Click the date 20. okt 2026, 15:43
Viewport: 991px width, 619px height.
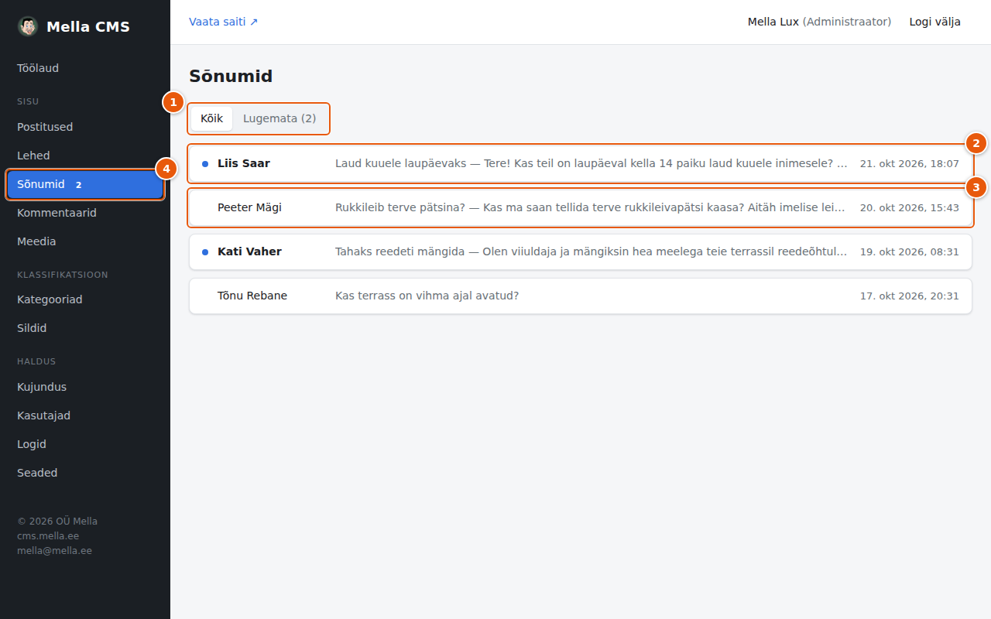pos(910,208)
